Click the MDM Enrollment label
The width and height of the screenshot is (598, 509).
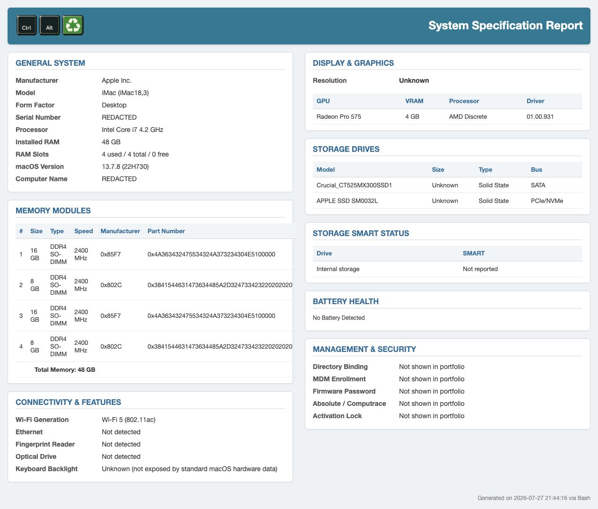[x=339, y=379]
